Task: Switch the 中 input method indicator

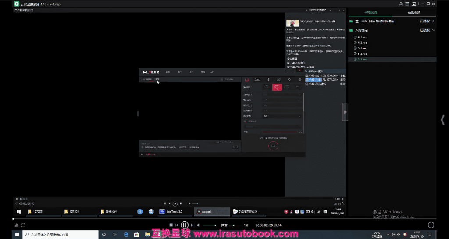Action: [x=399, y=235]
